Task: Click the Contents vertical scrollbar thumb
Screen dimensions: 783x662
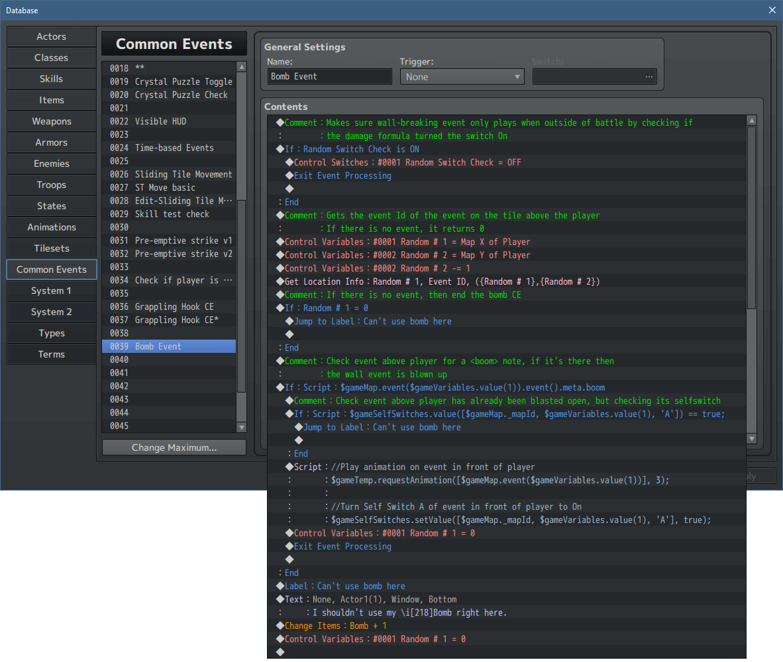Action: coord(752,218)
